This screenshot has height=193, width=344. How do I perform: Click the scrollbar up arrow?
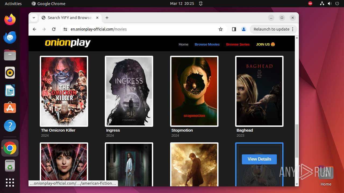point(297,38)
